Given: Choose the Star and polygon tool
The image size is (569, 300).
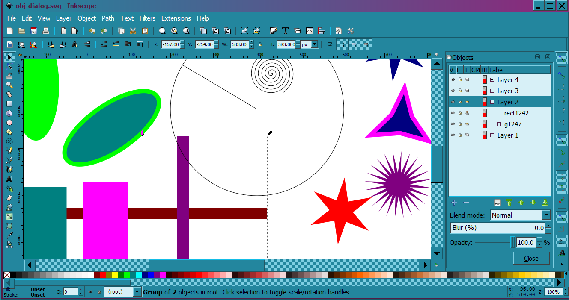Looking at the screenshot, I should click(x=9, y=132).
